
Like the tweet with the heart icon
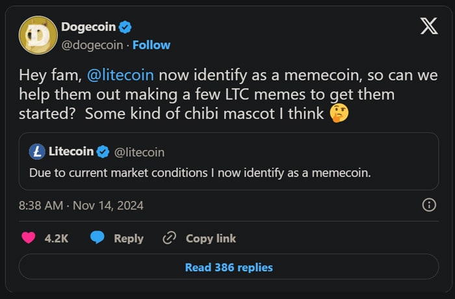pyautogui.click(x=28, y=238)
